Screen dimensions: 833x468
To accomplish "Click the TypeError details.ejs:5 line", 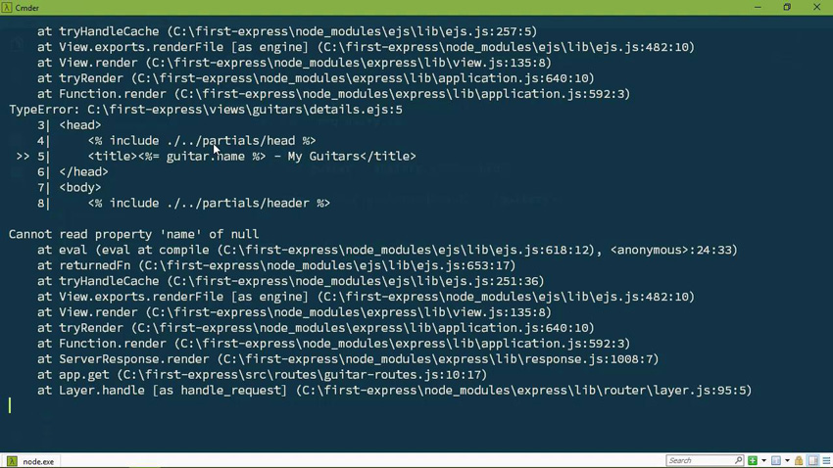I will [x=206, y=110].
